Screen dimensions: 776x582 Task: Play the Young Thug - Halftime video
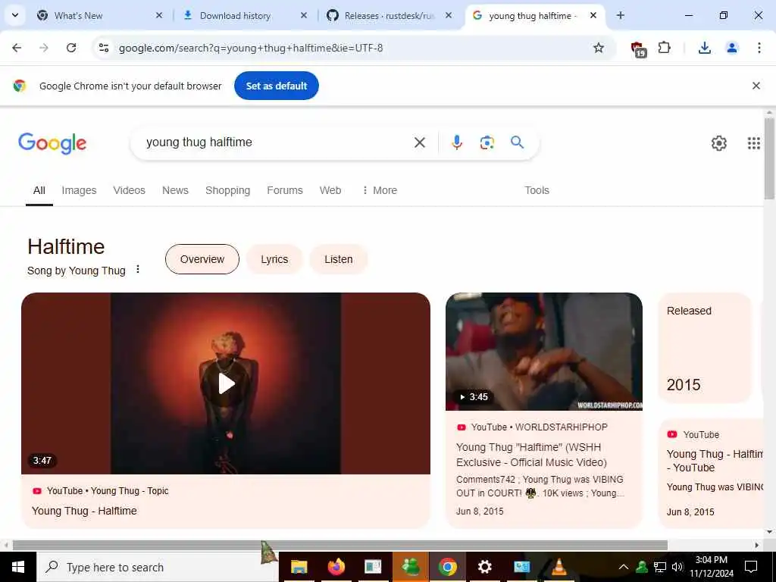pyautogui.click(x=226, y=383)
